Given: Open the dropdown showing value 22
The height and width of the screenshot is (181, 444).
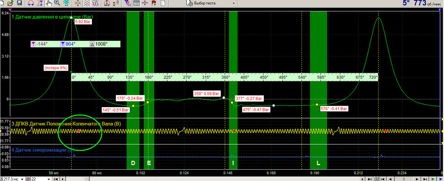Looking at the screenshot, I should pos(49,178).
